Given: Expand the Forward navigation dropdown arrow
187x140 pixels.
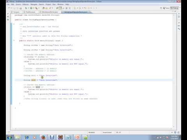Looking at the screenshot, I should pos(96,8).
